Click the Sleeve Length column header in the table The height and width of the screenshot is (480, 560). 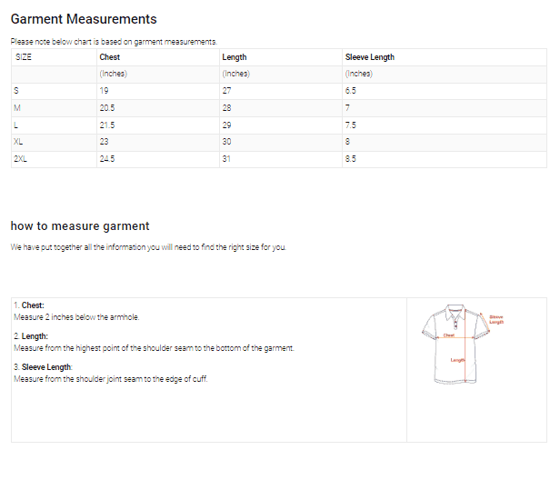(x=369, y=57)
